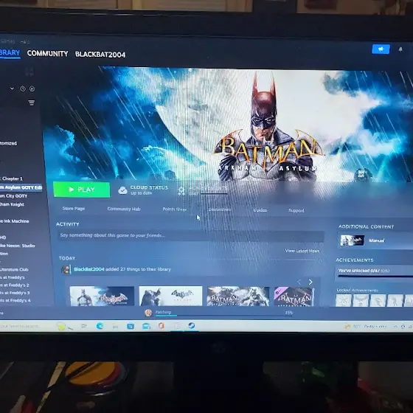Image resolution: width=413 pixels, height=413 pixels.
Task: Go to next items in activity carousel
Action: [x=310, y=282]
